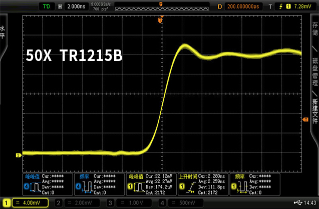The image size is (319, 209).
Task: Click the channel 1 frequency waveform icon
Action: coord(242,187)
